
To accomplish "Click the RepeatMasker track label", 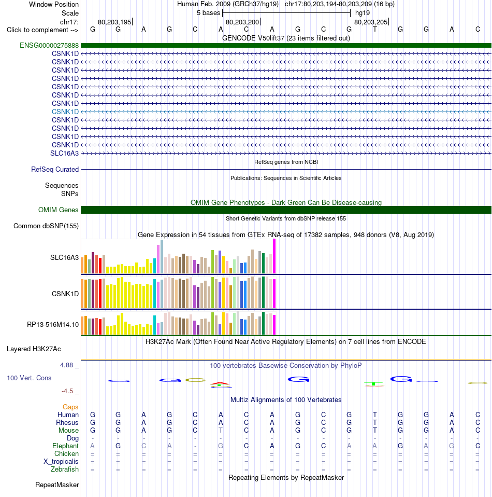I will [57, 485].
